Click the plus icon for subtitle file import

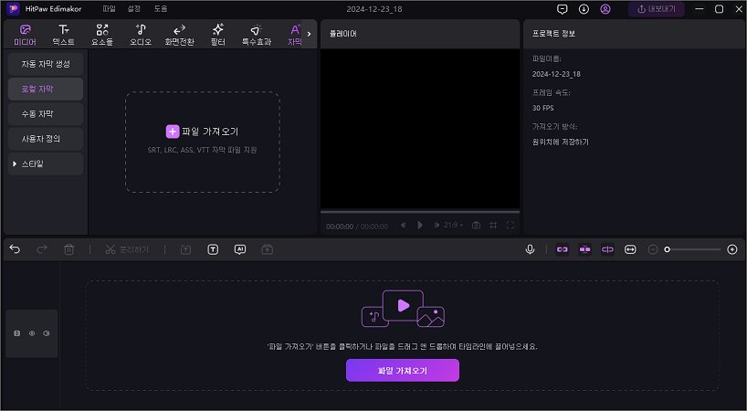tap(173, 132)
